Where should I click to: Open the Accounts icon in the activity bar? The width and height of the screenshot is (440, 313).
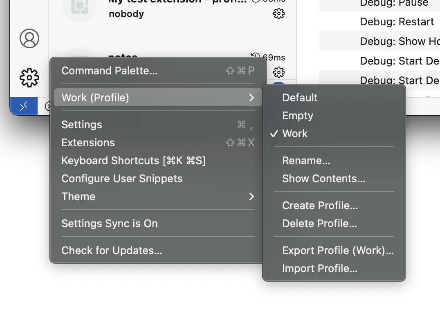[29, 38]
